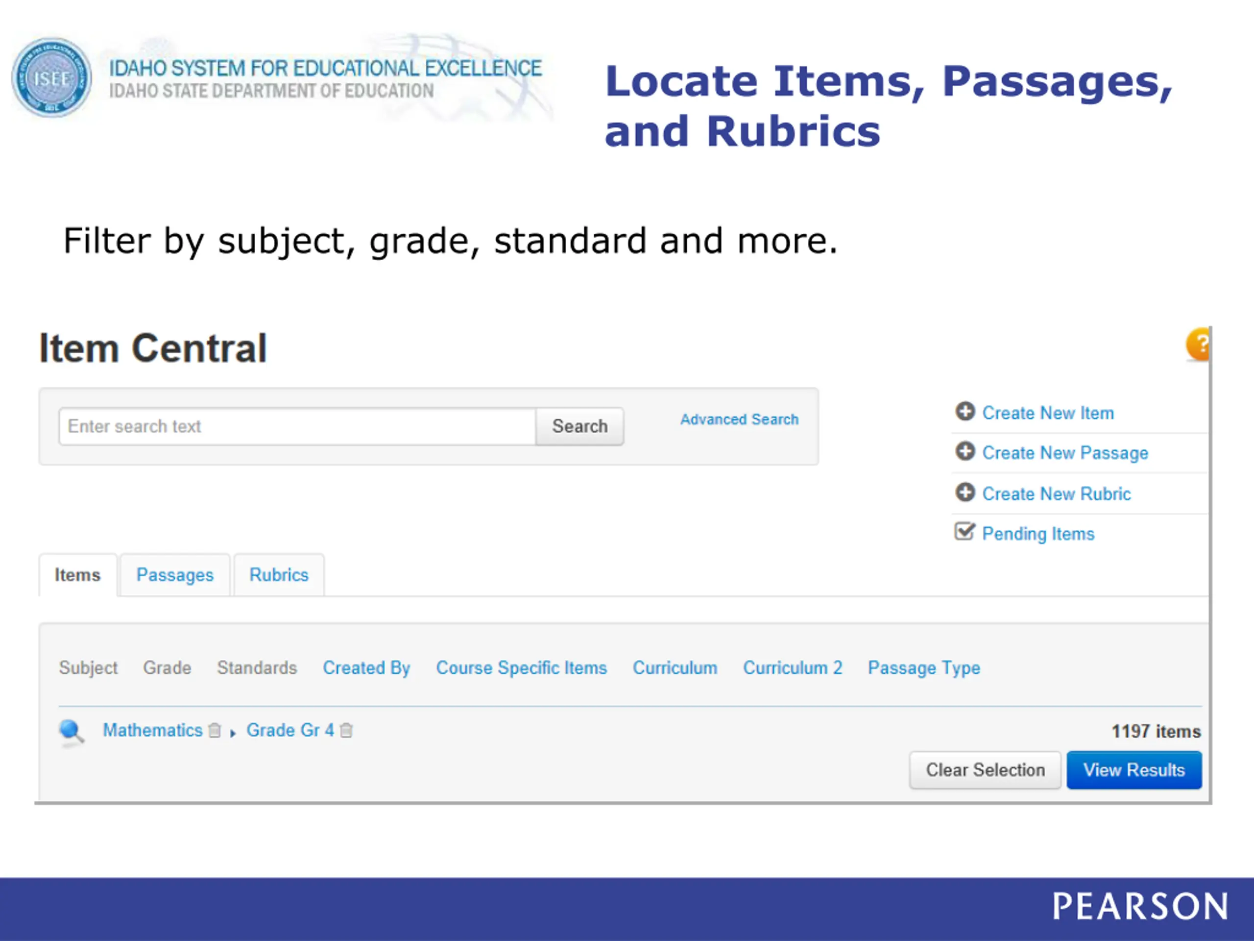Viewport: 1254px width, 941px height.
Task: Click the plus icon beside Create New Passage
Action: [965, 451]
